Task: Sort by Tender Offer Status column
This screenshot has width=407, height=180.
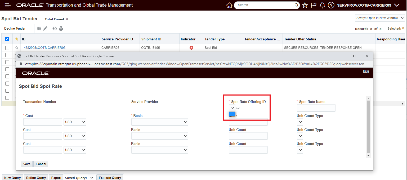Action: pos(300,39)
